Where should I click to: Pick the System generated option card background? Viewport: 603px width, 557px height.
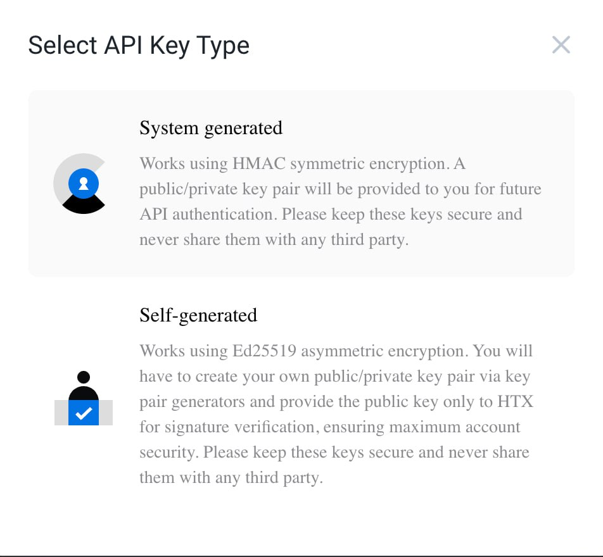coord(301,184)
